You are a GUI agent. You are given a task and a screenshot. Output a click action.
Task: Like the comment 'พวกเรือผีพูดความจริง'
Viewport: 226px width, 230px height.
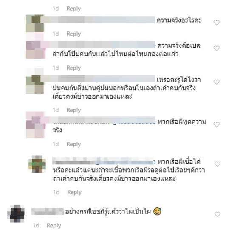coord(217,125)
